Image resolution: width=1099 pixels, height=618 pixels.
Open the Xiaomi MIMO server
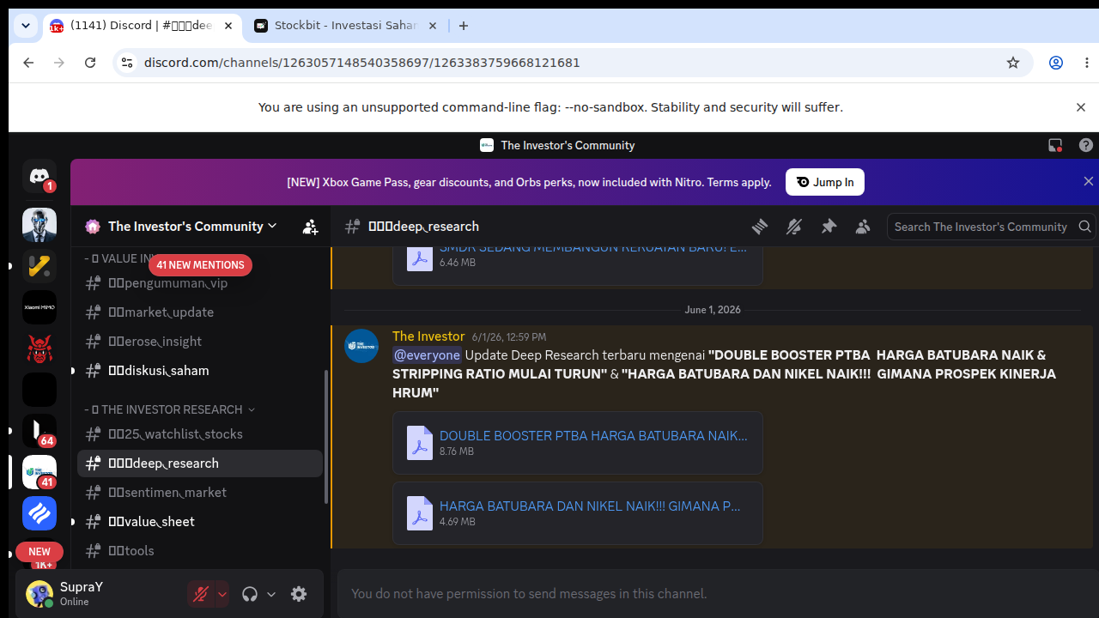(x=39, y=307)
